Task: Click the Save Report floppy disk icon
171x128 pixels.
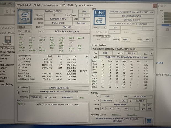Action: [x=8, y=39]
